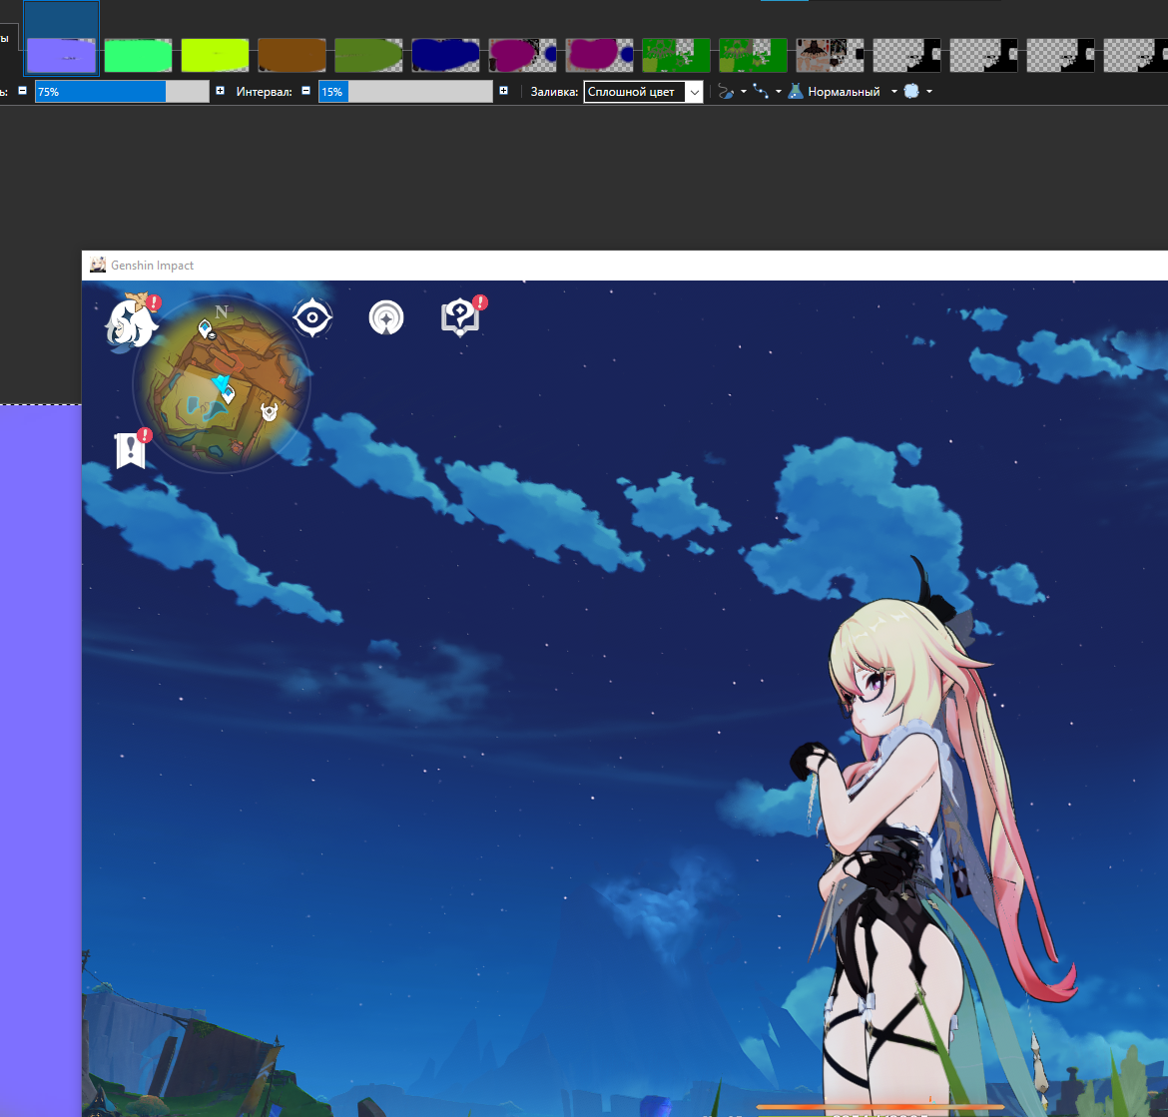The image size is (1168, 1117).
Task: Increase hardness with the plus button after 75%
Action: point(220,91)
